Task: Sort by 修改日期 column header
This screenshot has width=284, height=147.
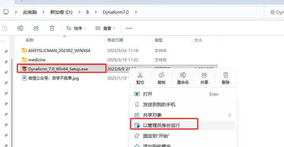Action: (x=115, y=40)
